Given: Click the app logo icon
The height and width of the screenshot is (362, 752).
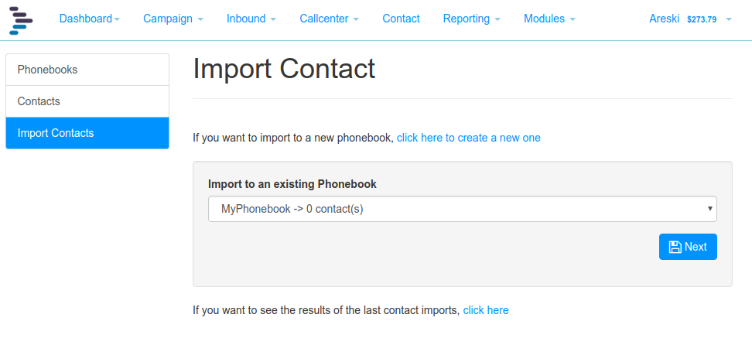Looking at the screenshot, I should click(21, 20).
